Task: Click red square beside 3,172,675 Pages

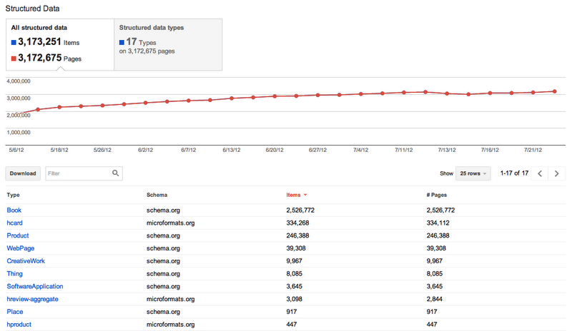Action: point(14,58)
